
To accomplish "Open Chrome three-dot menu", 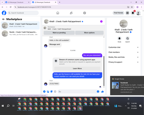I will 141,7.
